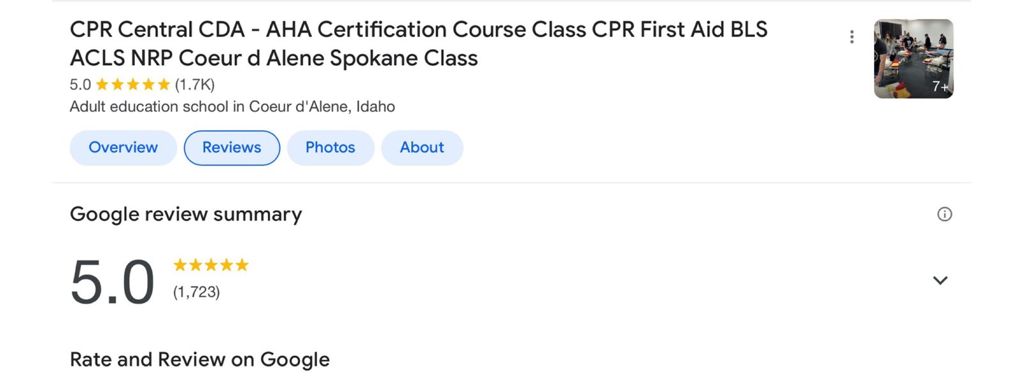Viewport: 1023px width, 386px height.
Task: Click the Adult education school category text
Action: coord(232,107)
